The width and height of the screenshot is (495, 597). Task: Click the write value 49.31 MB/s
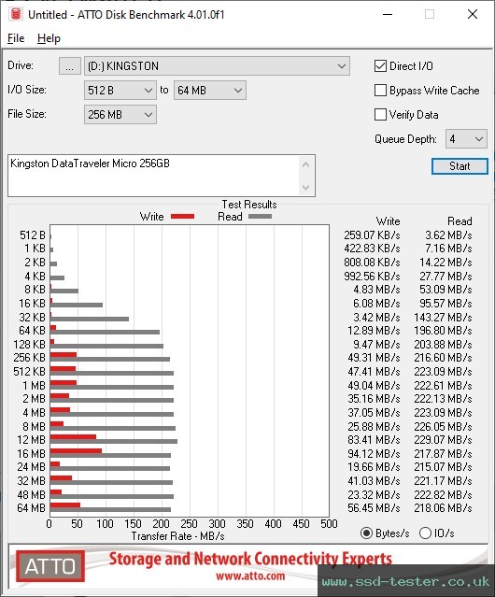[374, 358]
